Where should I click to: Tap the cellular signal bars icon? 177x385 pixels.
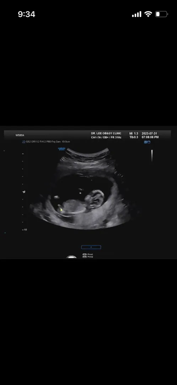(x=136, y=14)
